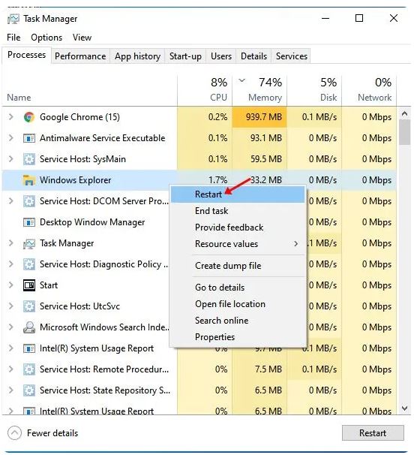Expand Service Host: DCOM Server process

coord(11,201)
